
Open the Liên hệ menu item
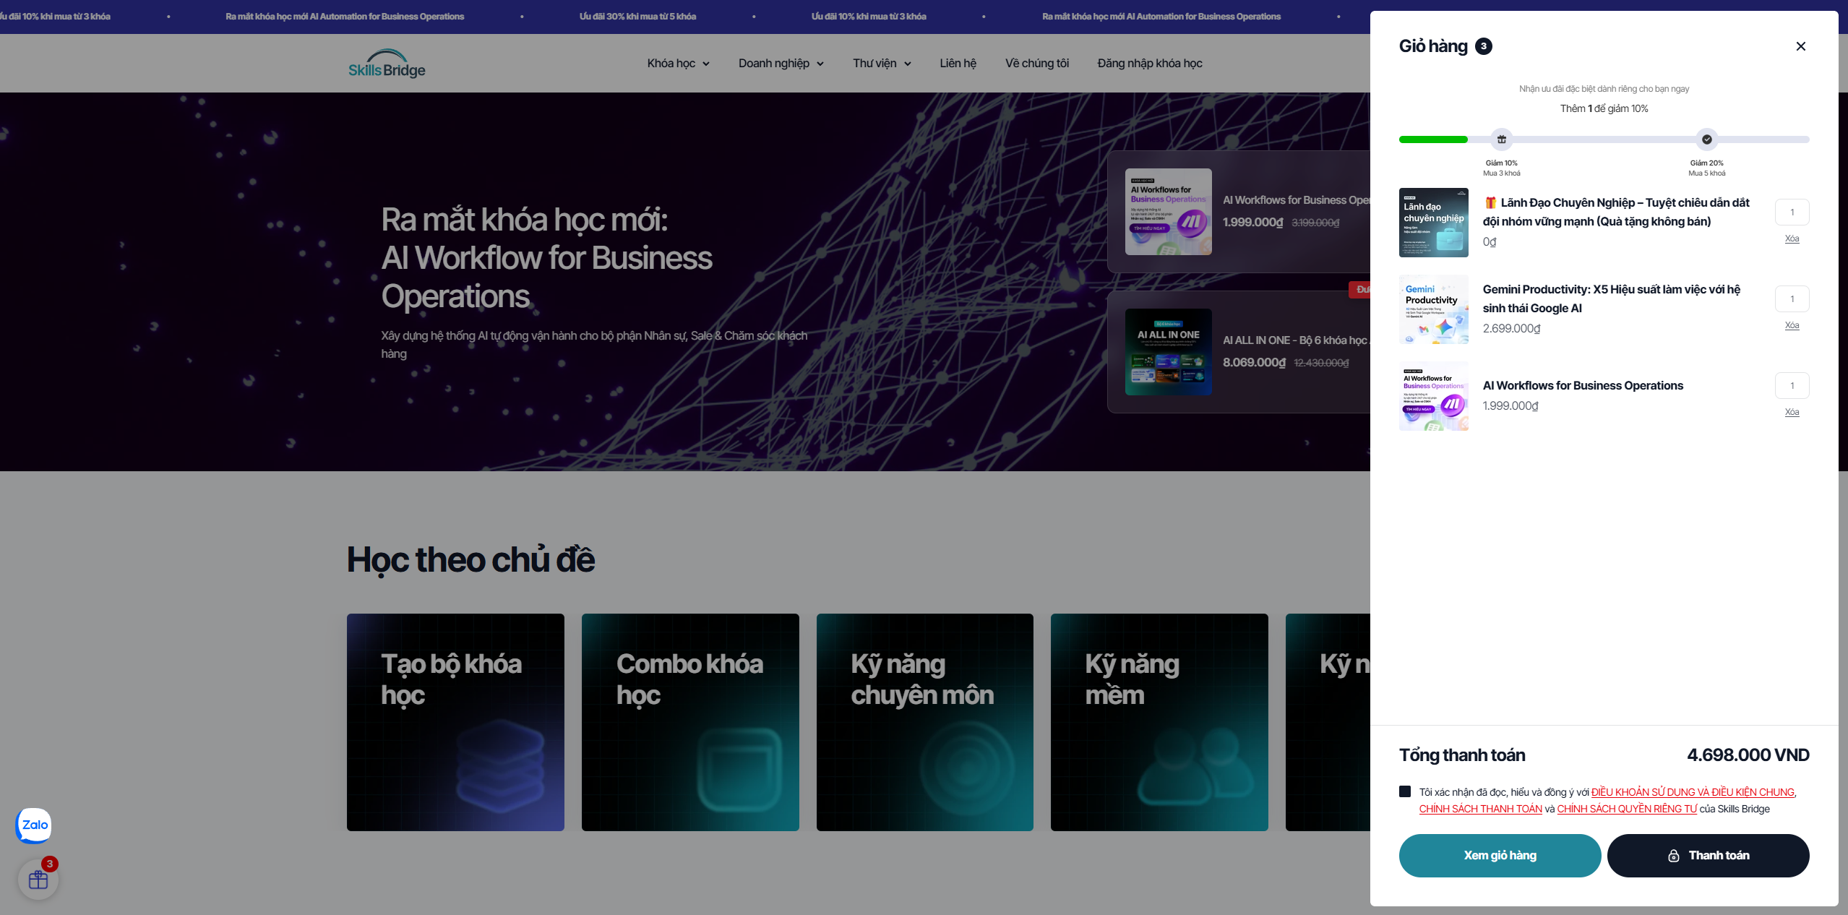958,64
